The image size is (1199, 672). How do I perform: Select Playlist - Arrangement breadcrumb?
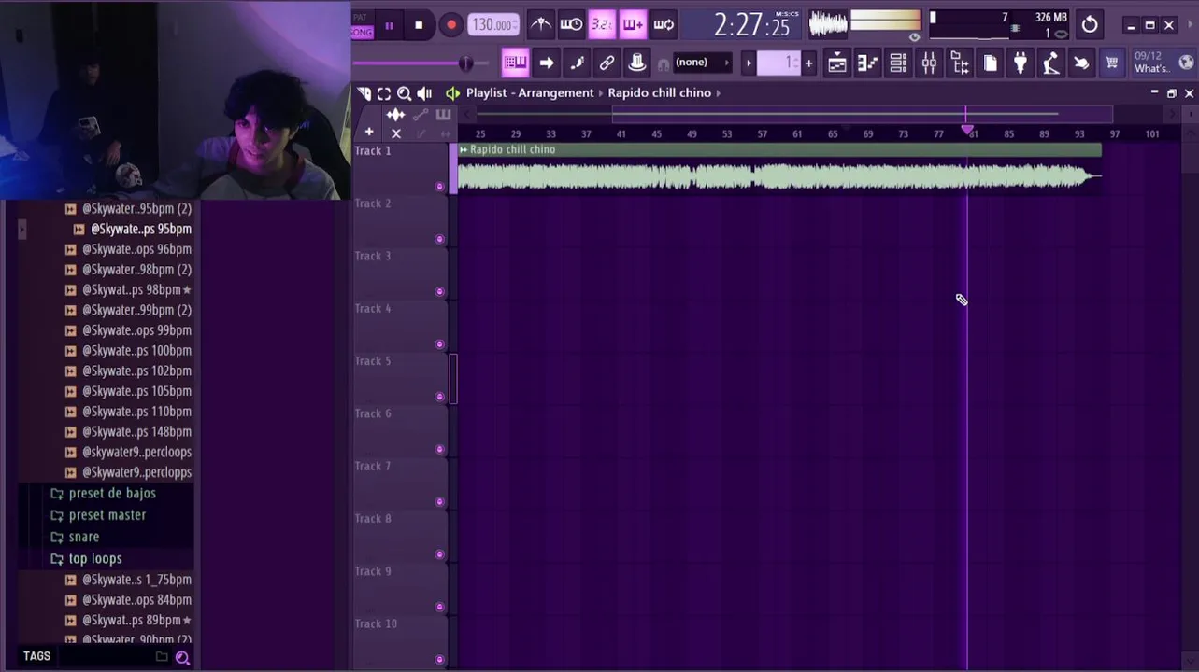[530, 92]
